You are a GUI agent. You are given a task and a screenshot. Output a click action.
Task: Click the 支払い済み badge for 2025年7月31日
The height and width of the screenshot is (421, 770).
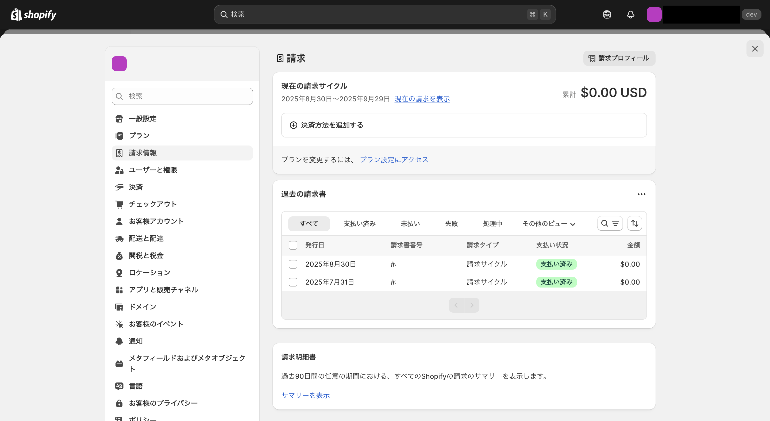556,282
